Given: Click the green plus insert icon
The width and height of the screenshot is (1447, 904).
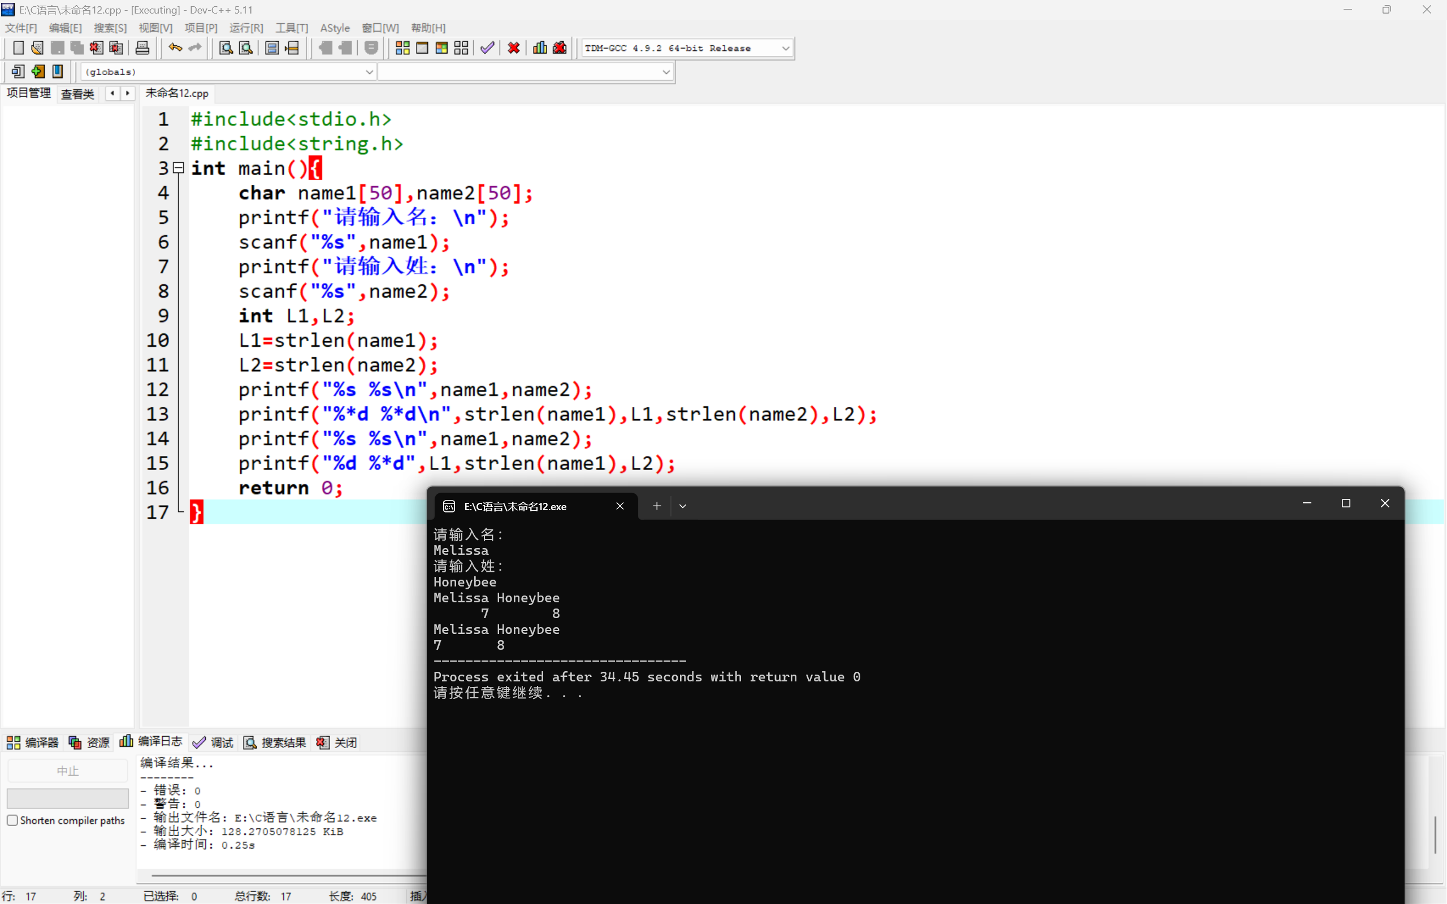Looking at the screenshot, I should (38, 72).
